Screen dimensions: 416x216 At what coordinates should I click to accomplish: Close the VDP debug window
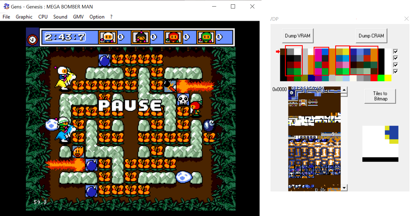pyautogui.click(x=406, y=19)
